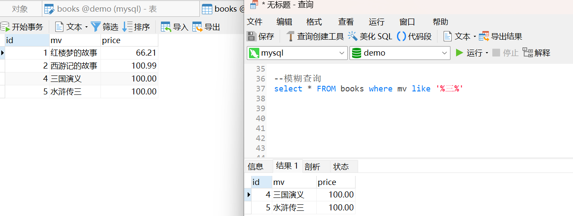Click the 停止 stop button
This screenshot has width=573, height=216.
pos(505,53)
